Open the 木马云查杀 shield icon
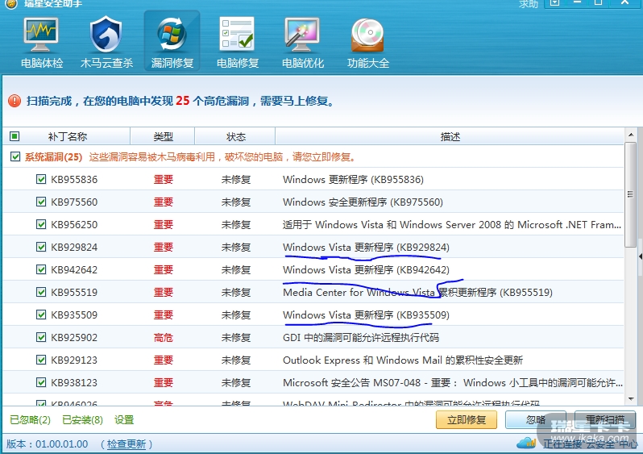 click(x=106, y=34)
